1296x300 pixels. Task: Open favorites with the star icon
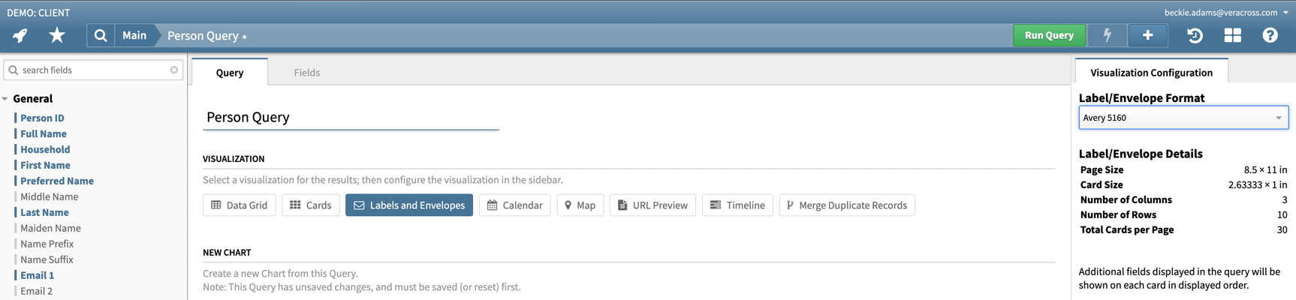click(x=57, y=35)
